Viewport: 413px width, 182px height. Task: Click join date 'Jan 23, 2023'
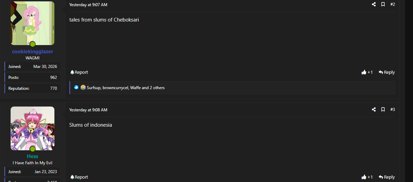point(46,172)
